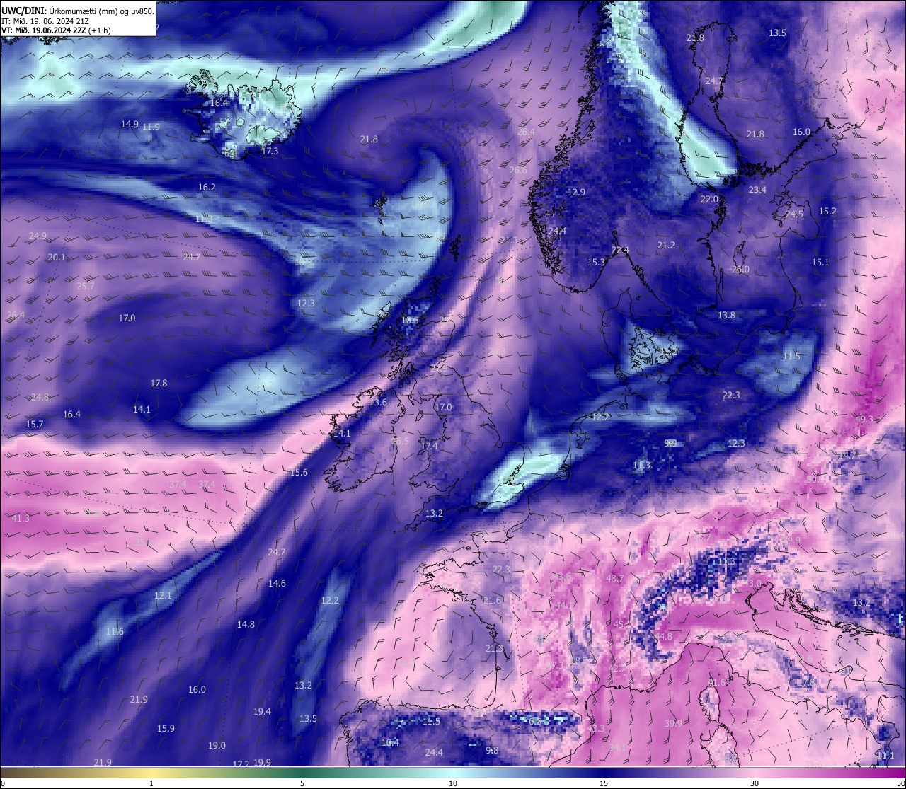Viewport: 906px width, 789px height.
Task: Click the 20.1 value on the map
Action: [x=57, y=257]
